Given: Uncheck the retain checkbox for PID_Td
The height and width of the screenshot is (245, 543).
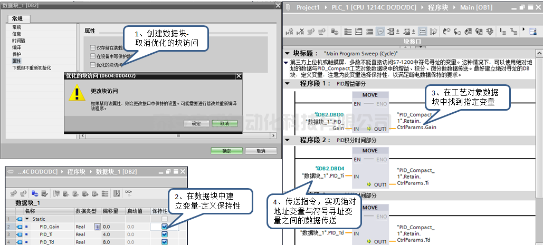Looking at the screenshot, I should tap(165, 242).
